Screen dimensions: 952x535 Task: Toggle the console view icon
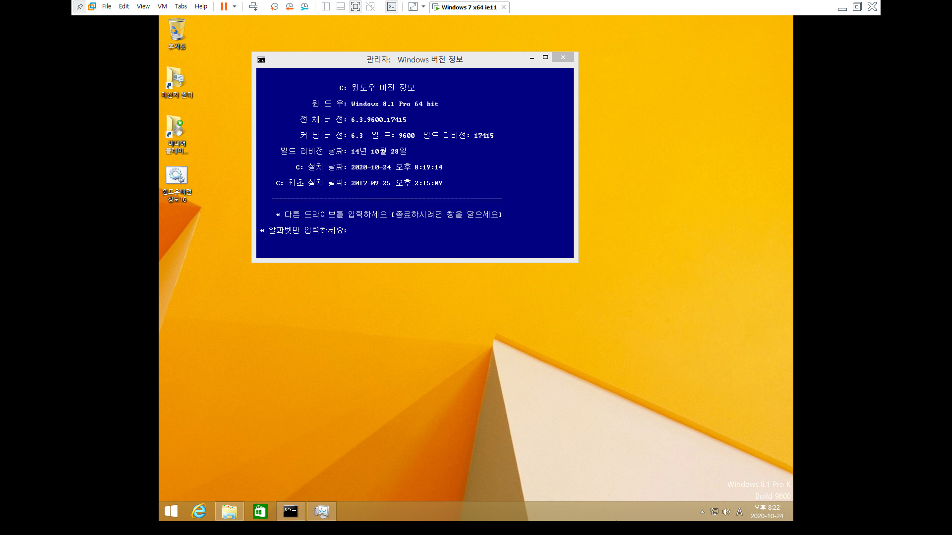(x=392, y=7)
